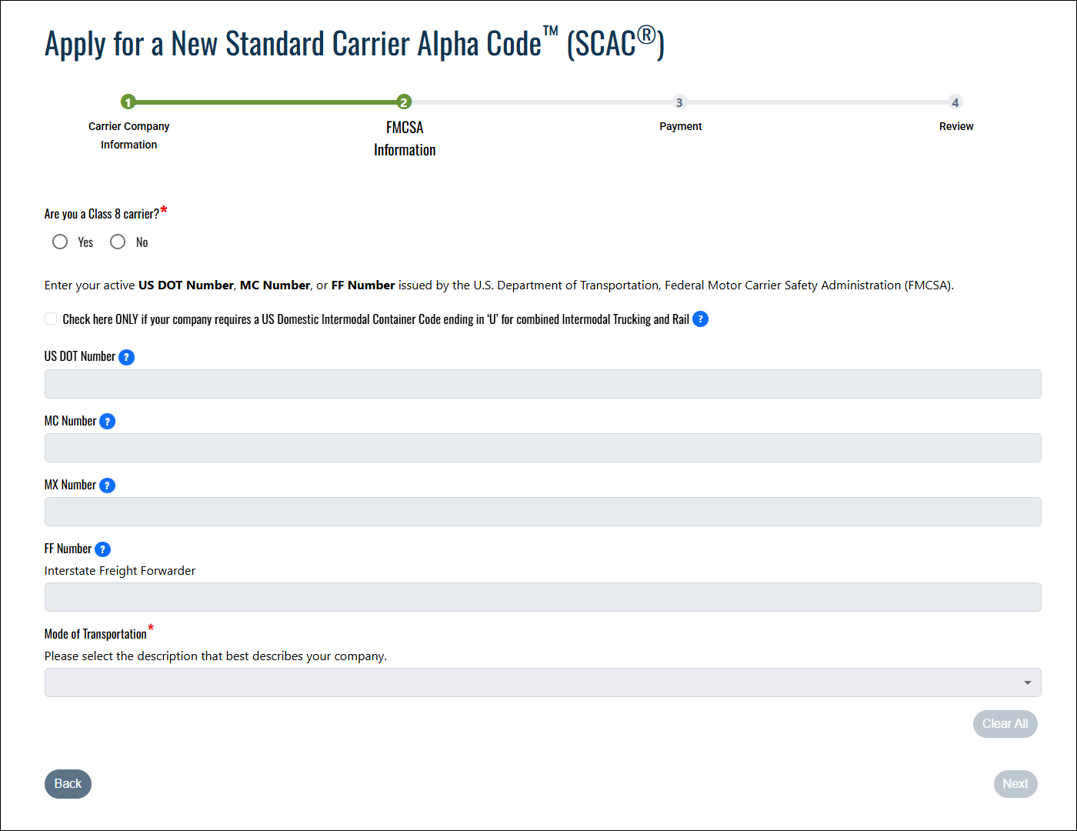Click the Clear All button

[1005, 724]
